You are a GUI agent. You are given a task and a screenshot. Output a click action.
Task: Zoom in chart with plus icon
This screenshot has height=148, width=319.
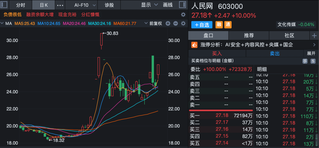pos(168,24)
